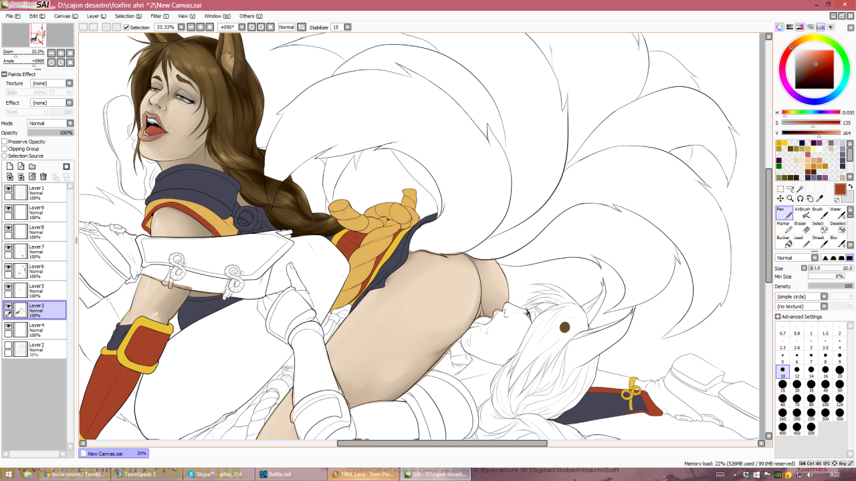
Task: Open the Filter menu
Action: (x=160, y=16)
